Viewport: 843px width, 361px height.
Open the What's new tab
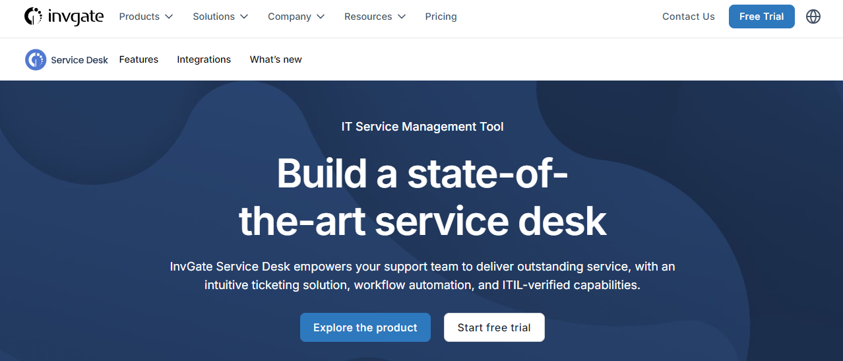[276, 59]
